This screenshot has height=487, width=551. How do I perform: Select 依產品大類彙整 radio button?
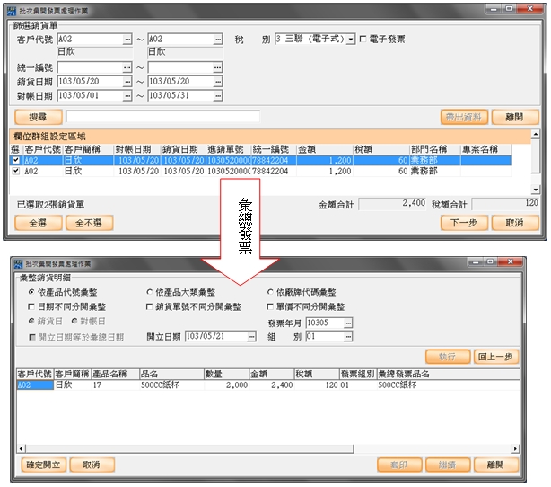click(150, 293)
